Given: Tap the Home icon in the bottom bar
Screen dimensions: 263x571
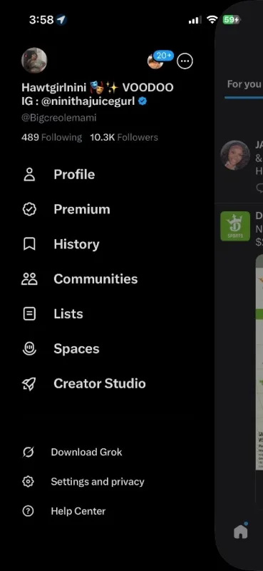Looking at the screenshot, I should [x=240, y=532].
